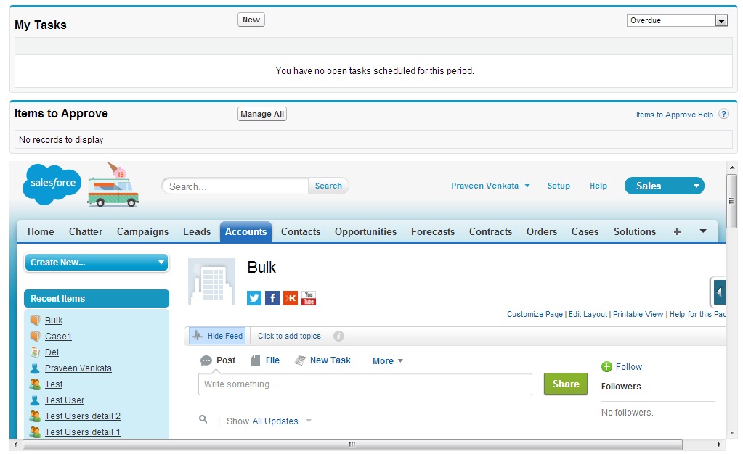
Task: Open the Campaigns tab
Action: point(142,231)
